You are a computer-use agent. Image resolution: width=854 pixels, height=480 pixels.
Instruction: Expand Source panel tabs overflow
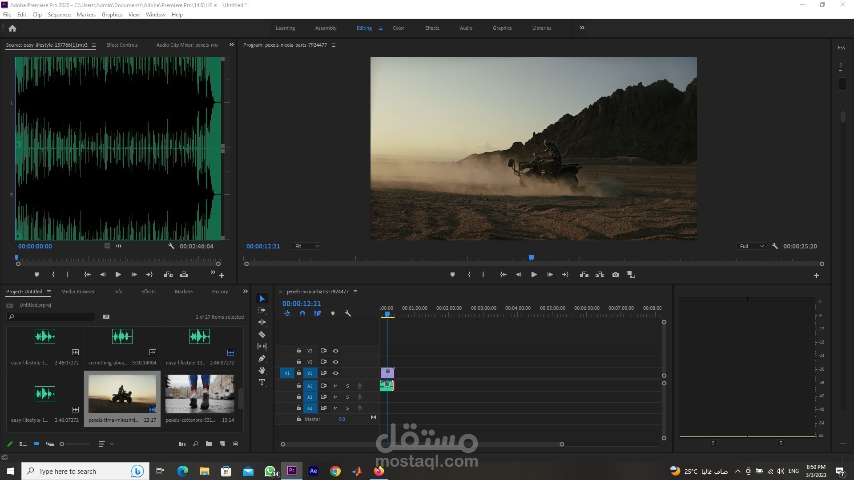pyautogui.click(x=231, y=44)
